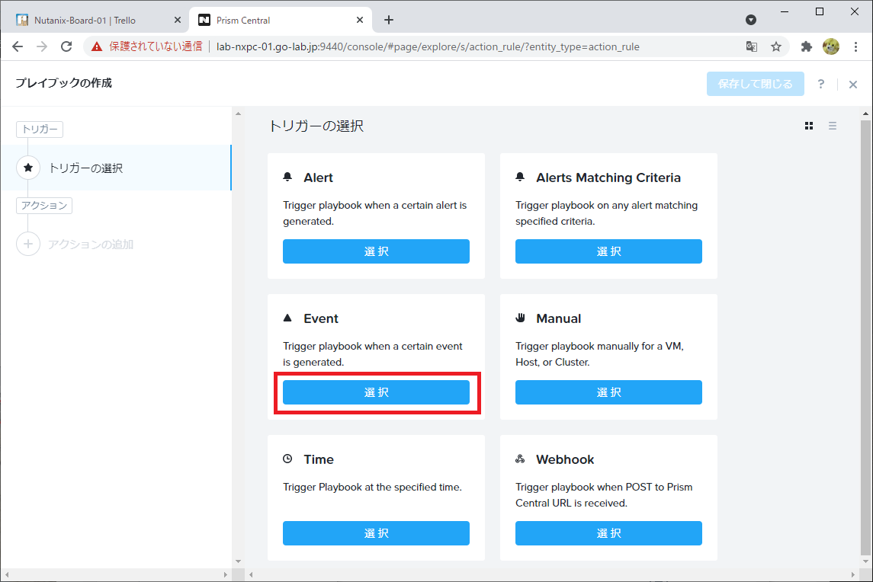This screenshot has height=582, width=873.
Task: Click the Time clock icon
Action: coord(287,459)
